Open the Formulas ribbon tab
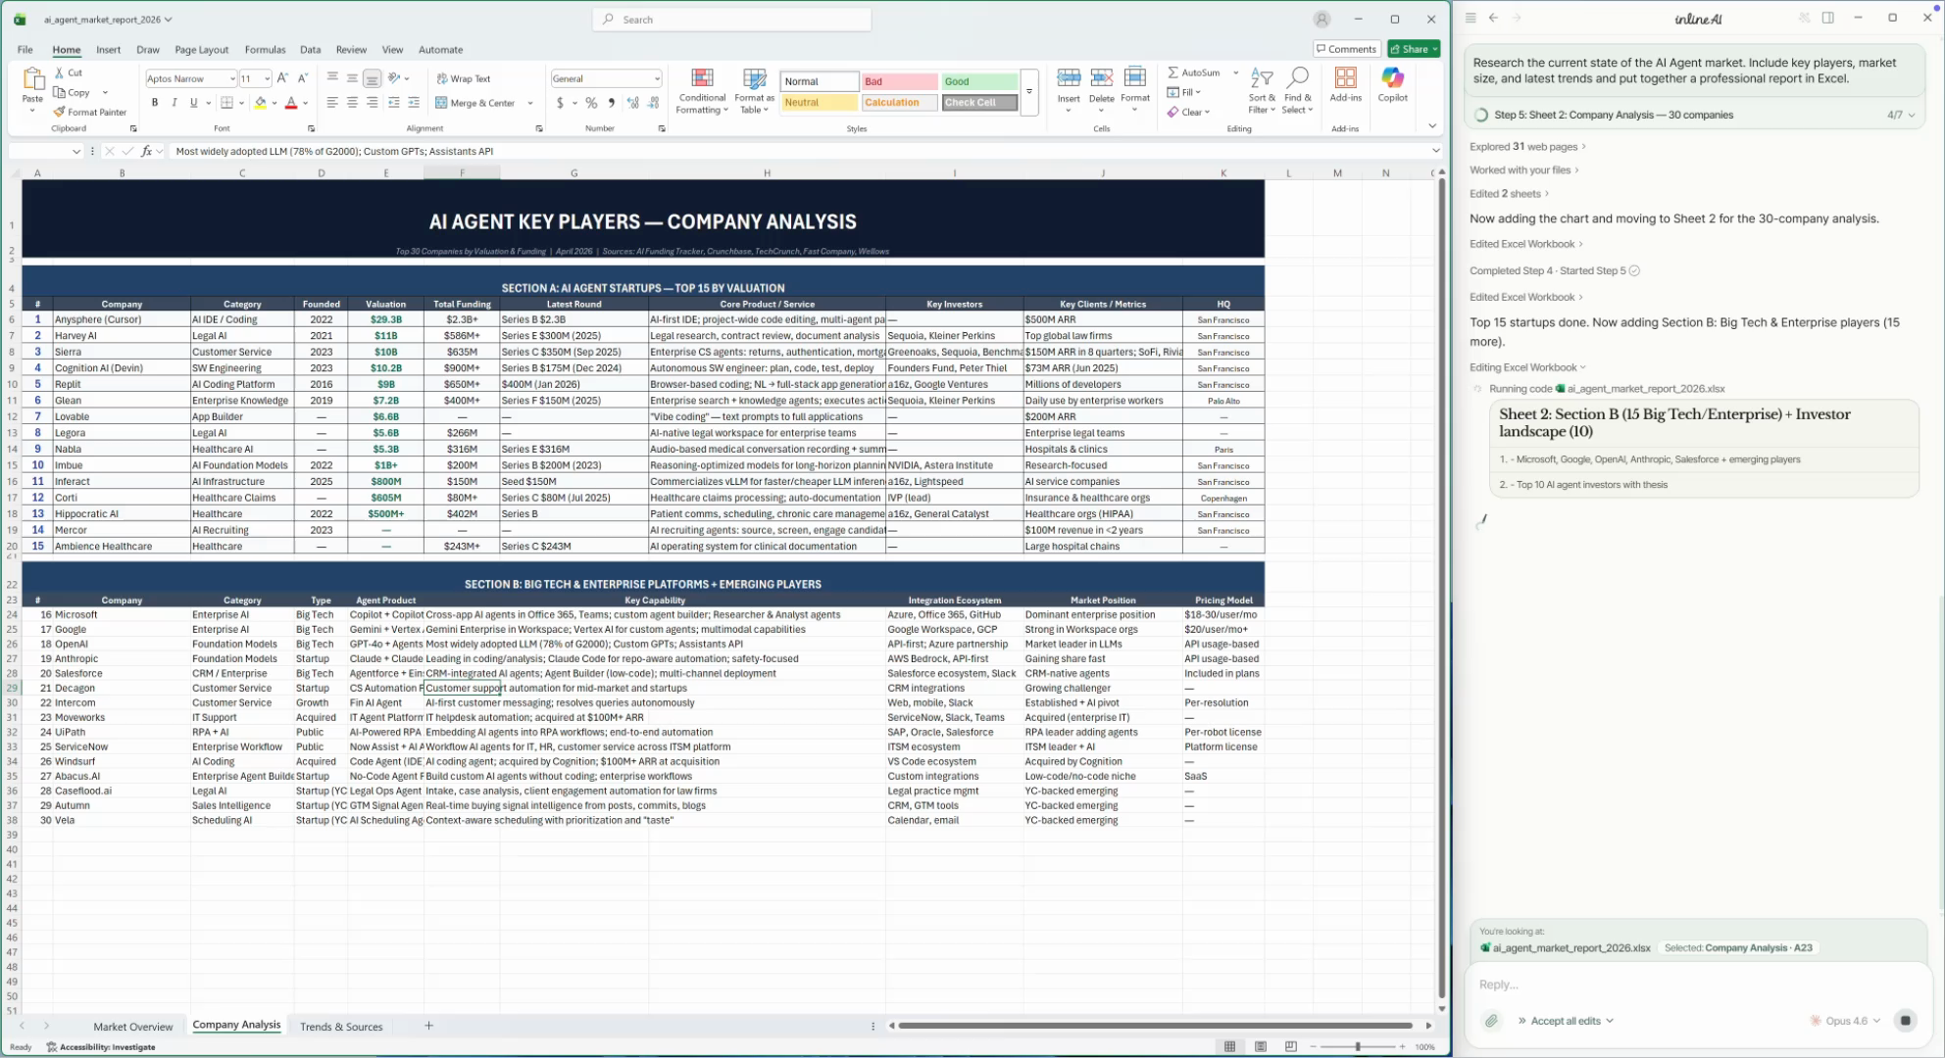1945x1058 pixels. click(265, 49)
